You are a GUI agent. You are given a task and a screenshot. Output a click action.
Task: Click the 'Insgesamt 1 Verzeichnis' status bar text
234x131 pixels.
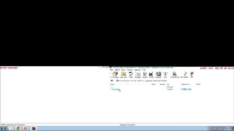coord(128,125)
